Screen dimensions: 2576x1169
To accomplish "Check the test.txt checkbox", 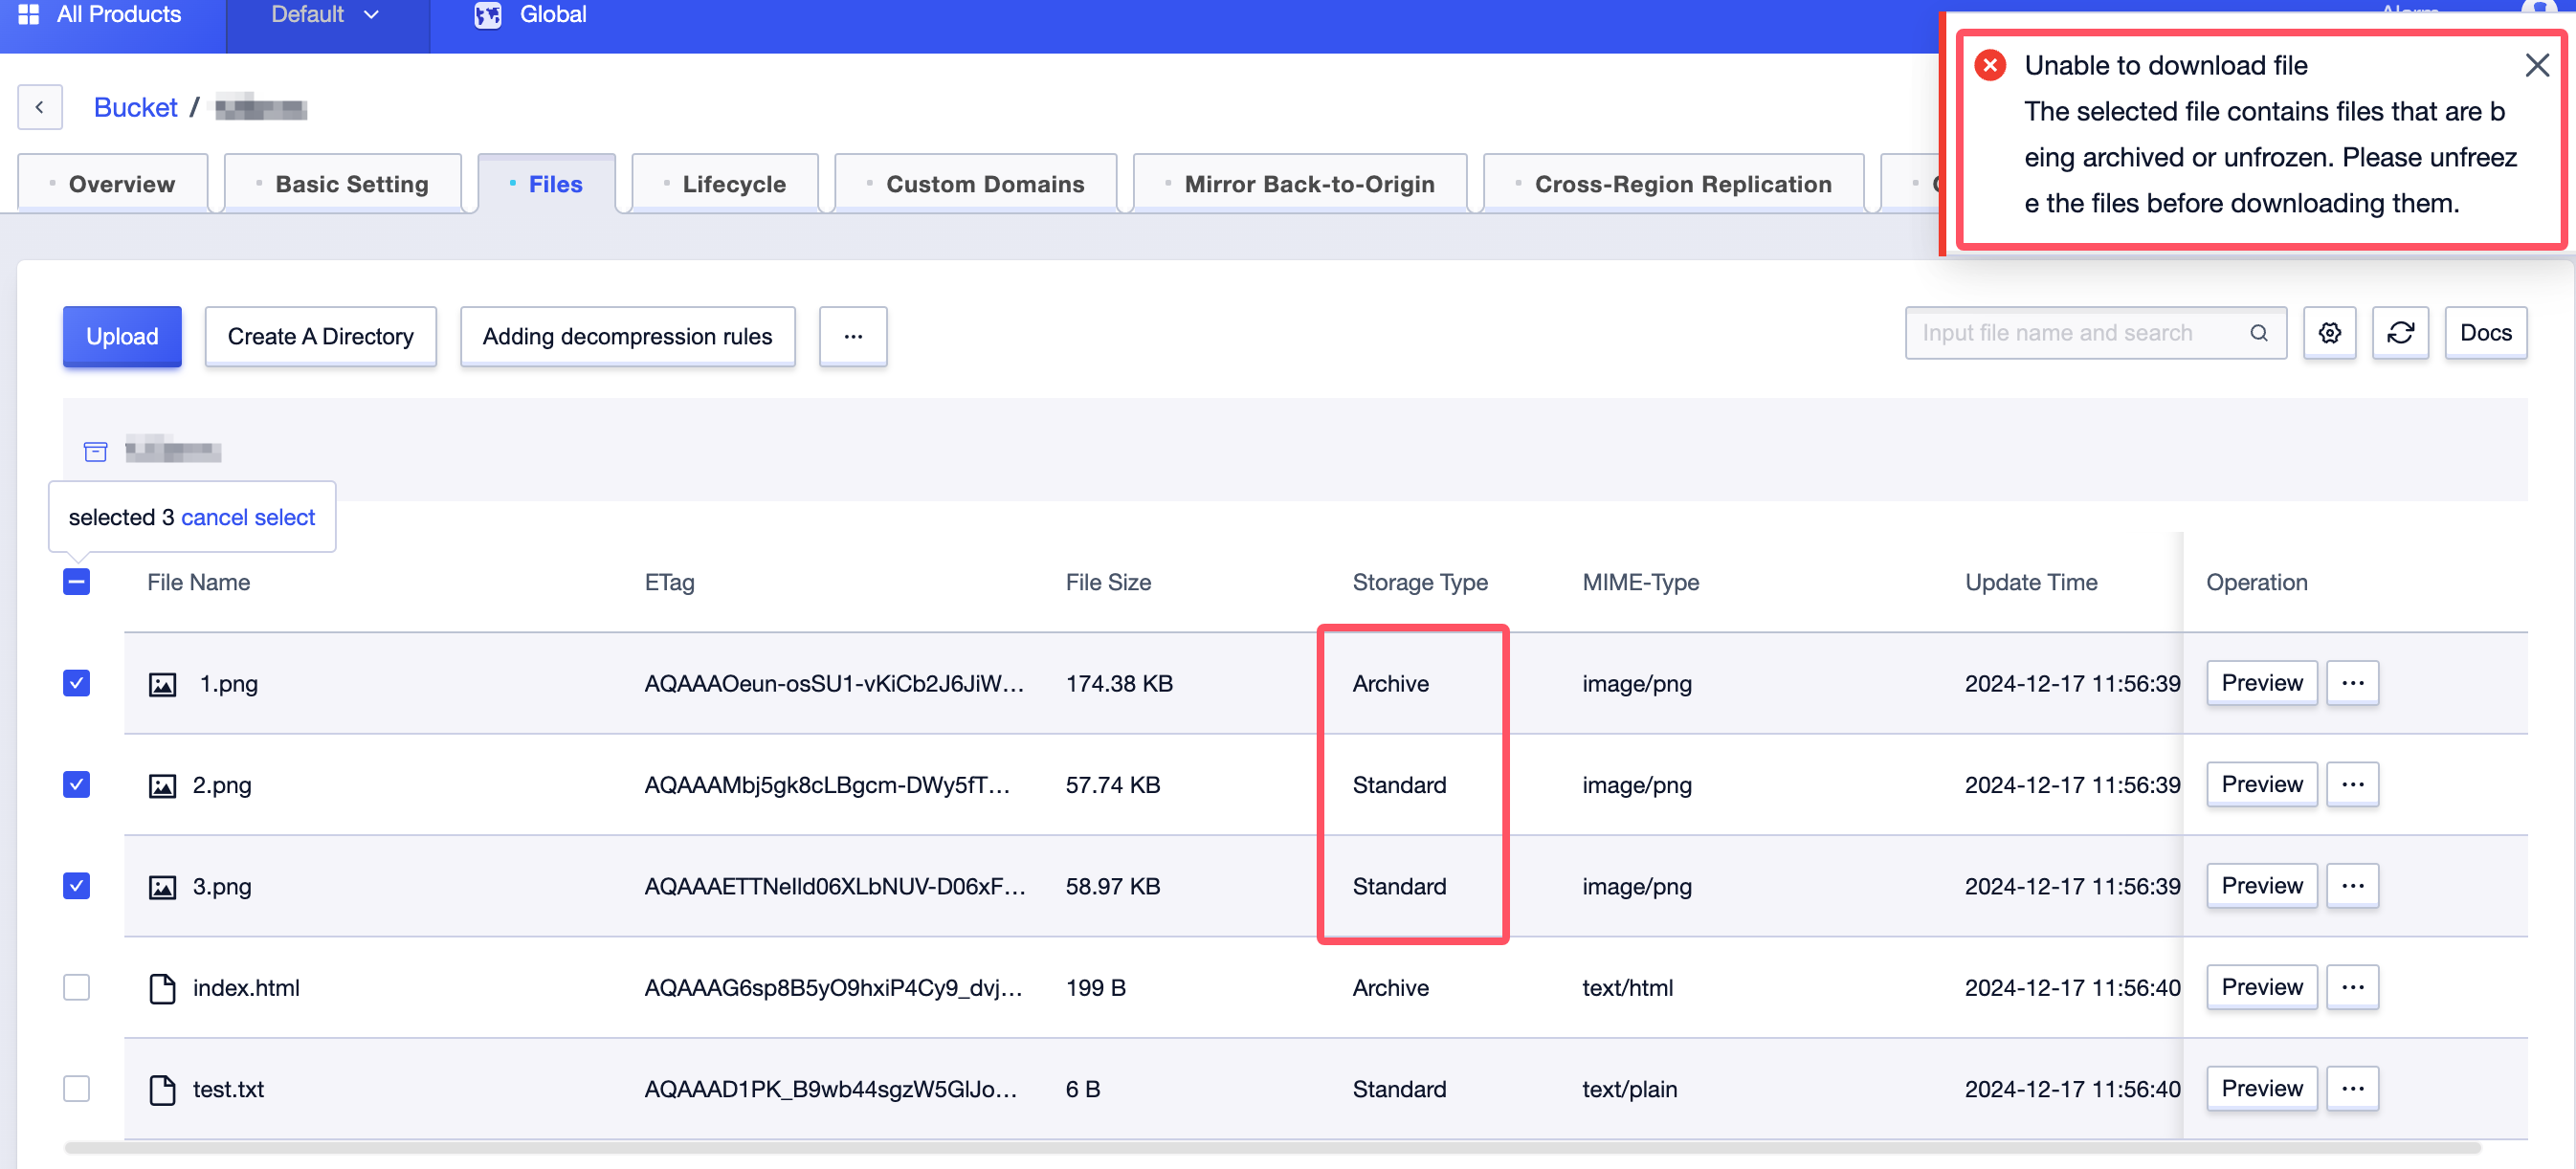I will coord(76,1088).
